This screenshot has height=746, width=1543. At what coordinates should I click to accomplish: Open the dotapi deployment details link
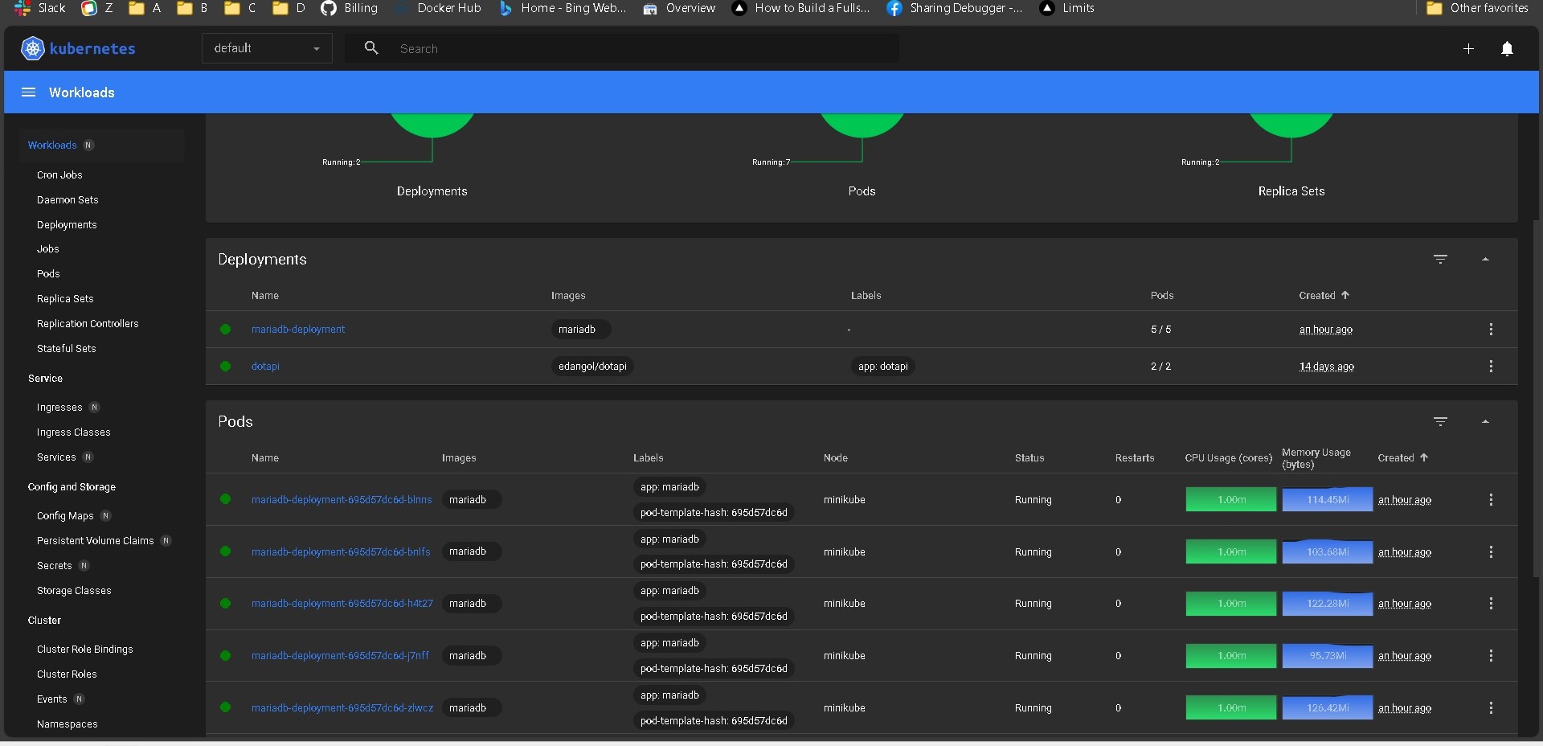point(265,366)
